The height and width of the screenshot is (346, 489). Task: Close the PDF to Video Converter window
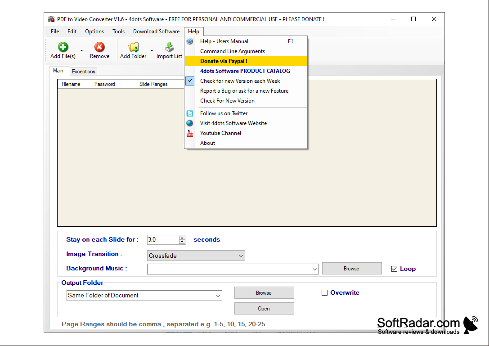(434, 19)
